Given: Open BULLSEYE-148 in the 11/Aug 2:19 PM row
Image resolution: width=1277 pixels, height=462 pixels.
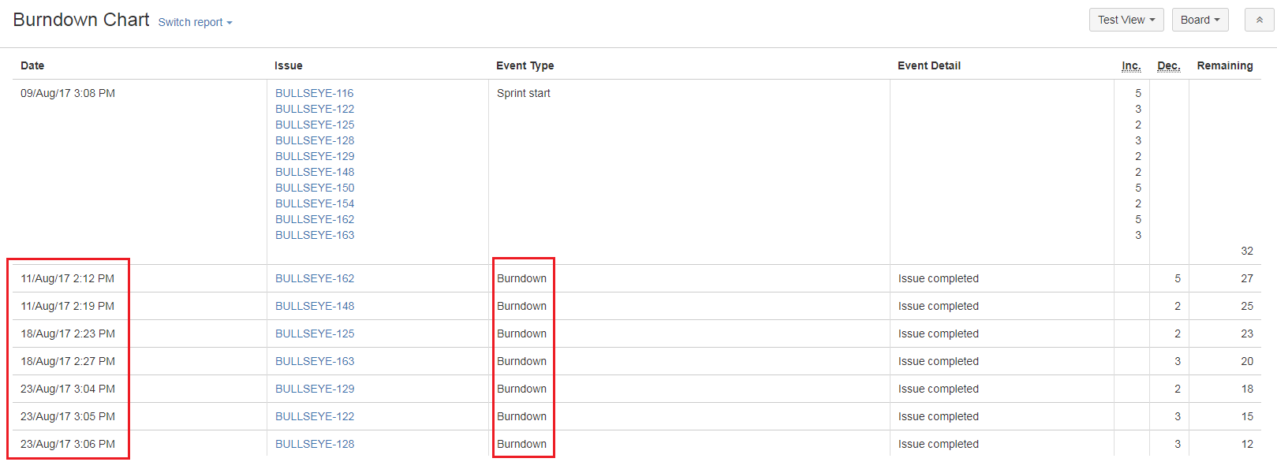Looking at the screenshot, I should click(315, 306).
